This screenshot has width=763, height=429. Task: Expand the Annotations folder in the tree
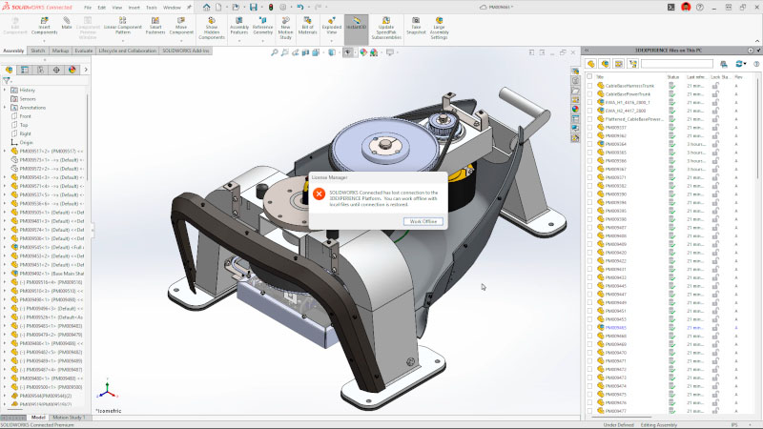point(5,108)
